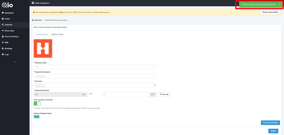
Task: Go to Hotels in sidebar
Action: [x=7, y=19]
